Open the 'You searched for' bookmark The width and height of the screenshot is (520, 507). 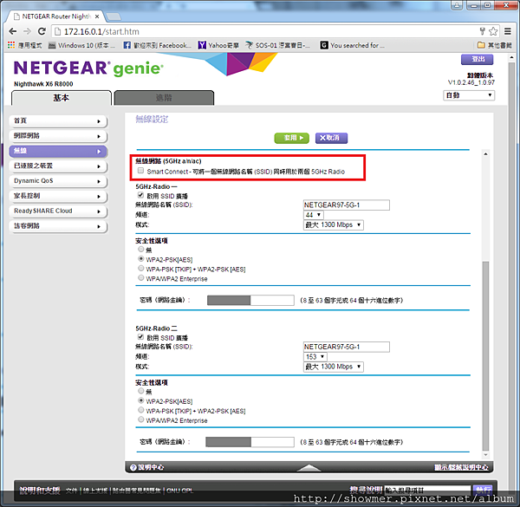point(352,45)
